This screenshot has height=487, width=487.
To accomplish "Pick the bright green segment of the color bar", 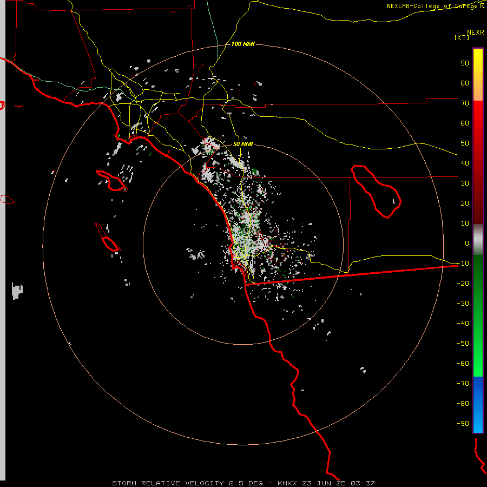I will pos(478,357).
